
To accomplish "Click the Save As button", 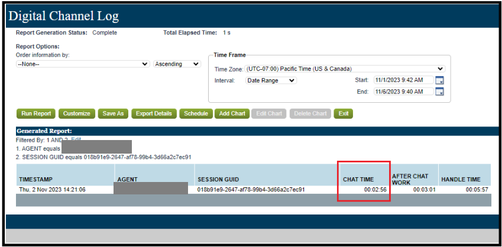I will [113, 113].
